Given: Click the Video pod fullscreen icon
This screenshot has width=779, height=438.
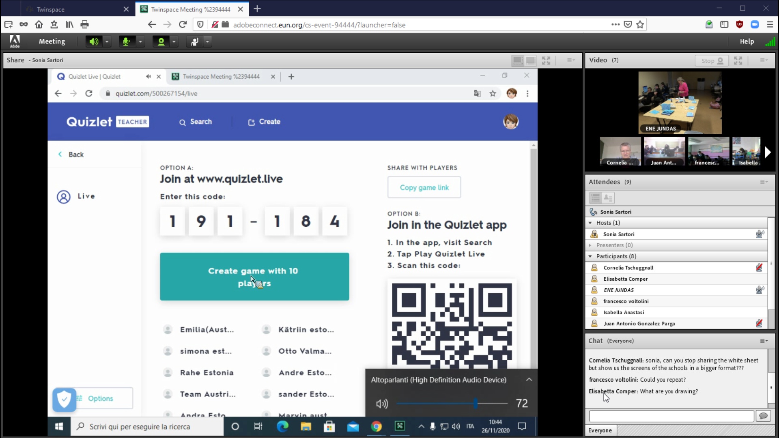Looking at the screenshot, I should pyautogui.click(x=738, y=60).
